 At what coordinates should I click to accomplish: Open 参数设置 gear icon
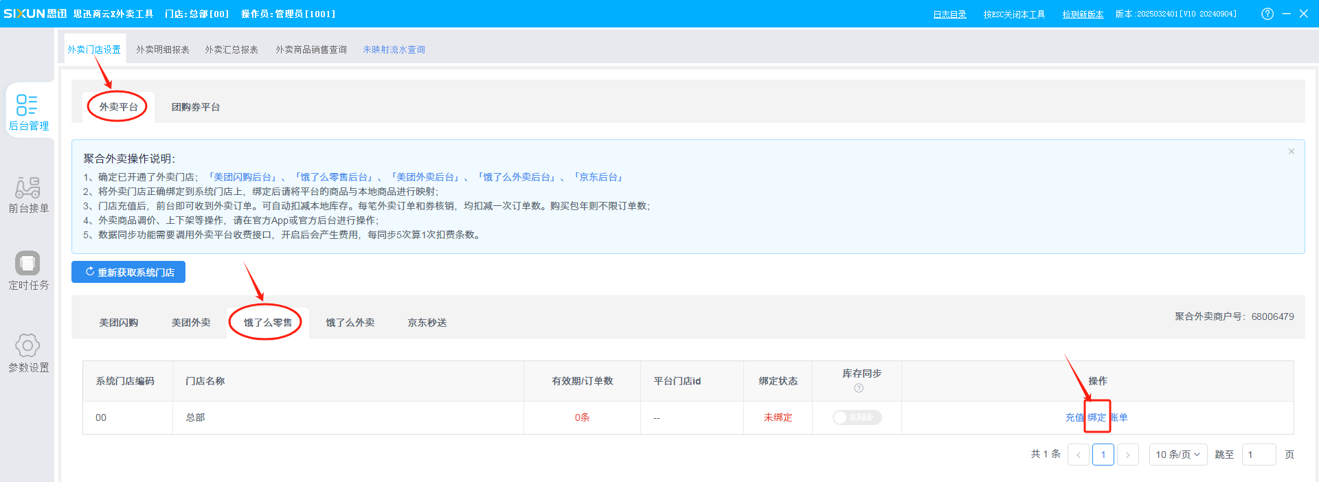pyautogui.click(x=27, y=345)
